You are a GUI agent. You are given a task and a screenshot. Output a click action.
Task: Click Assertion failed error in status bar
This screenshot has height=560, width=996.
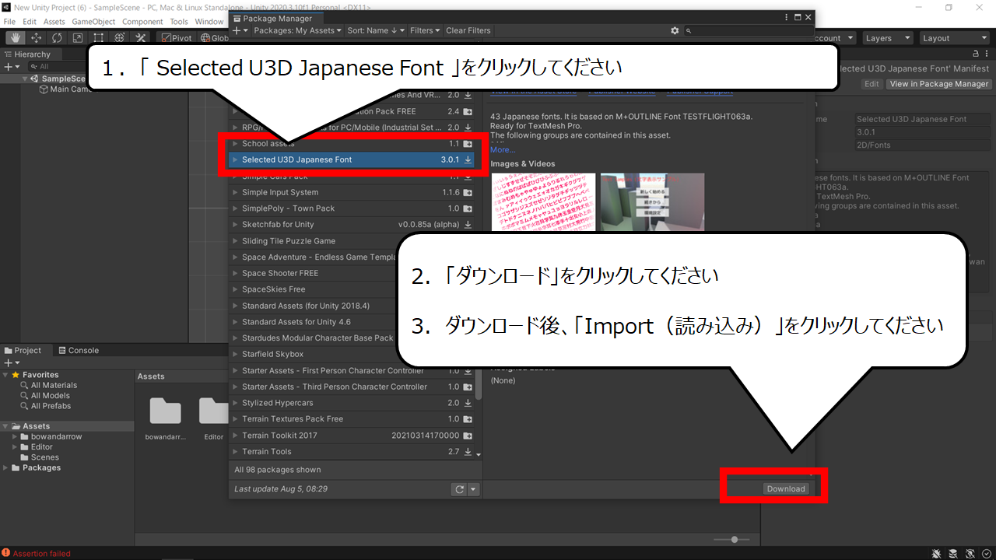pos(36,554)
